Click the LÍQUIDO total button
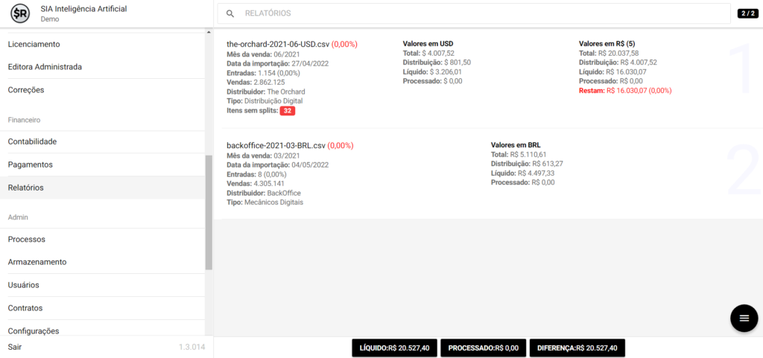 (x=394, y=348)
